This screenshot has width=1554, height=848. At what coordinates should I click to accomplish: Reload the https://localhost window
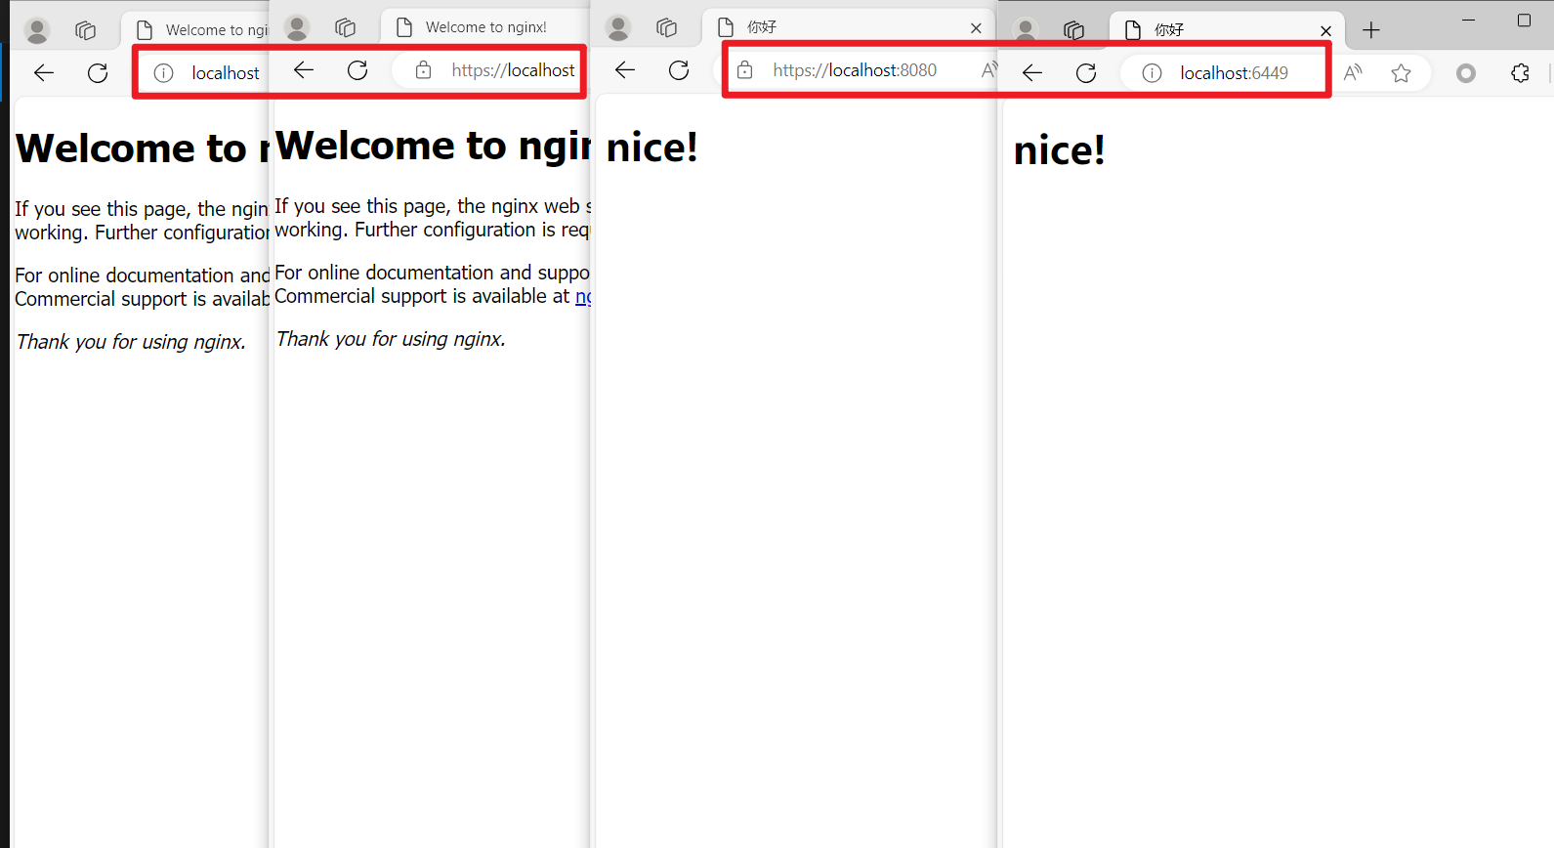pos(357,69)
